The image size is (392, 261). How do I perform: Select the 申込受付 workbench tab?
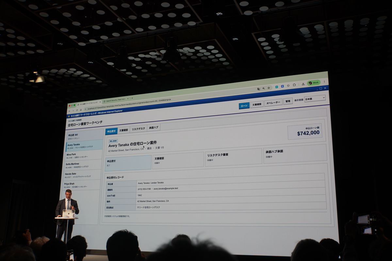point(111,131)
